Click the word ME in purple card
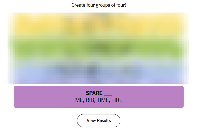The image size is (197, 140). (79, 100)
